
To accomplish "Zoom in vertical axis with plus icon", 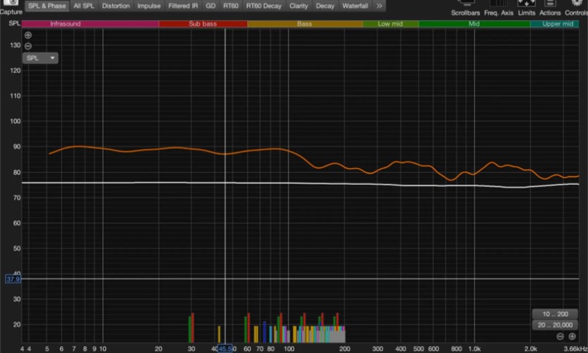I will (28, 35).
